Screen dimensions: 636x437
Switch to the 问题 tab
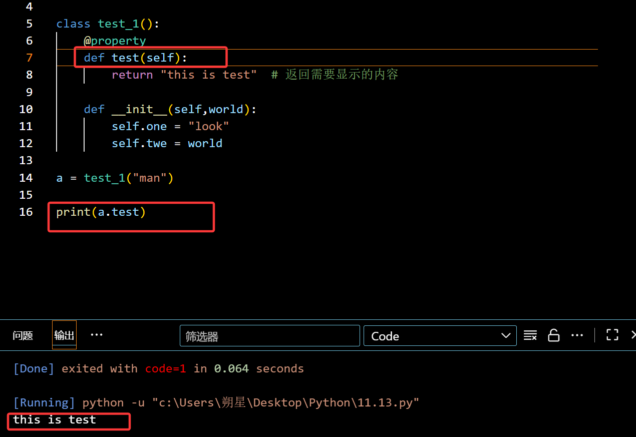23,335
